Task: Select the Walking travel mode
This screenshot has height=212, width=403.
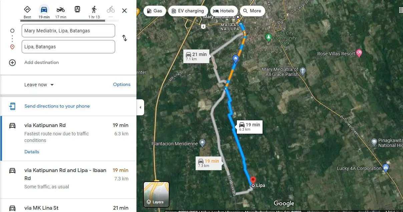Action: click(x=94, y=12)
